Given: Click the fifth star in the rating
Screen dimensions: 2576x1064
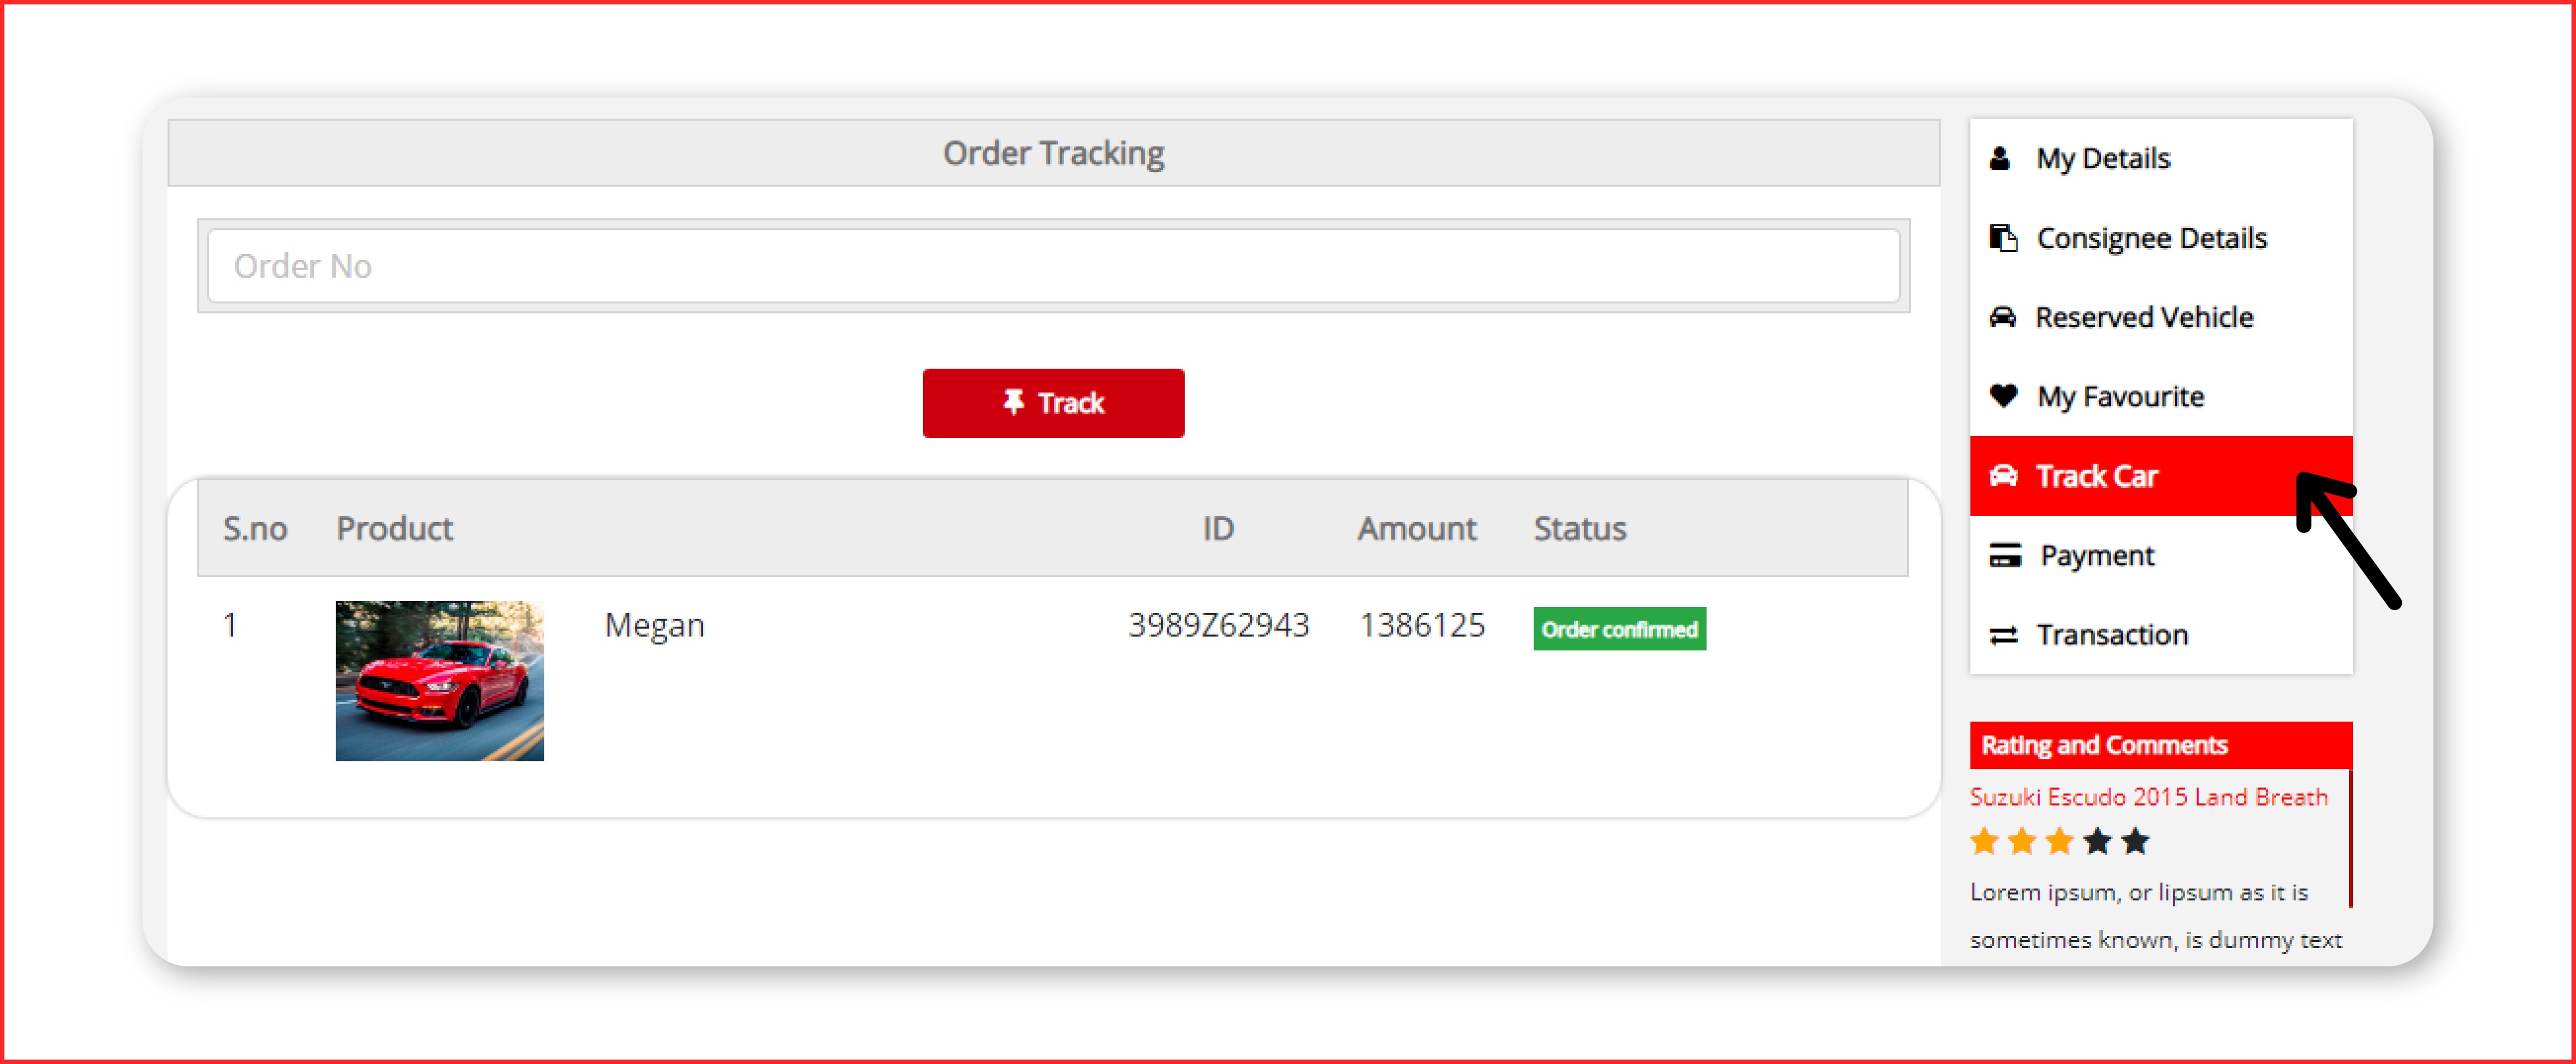Looking at the screenshot, I should tap(2135, 841).
